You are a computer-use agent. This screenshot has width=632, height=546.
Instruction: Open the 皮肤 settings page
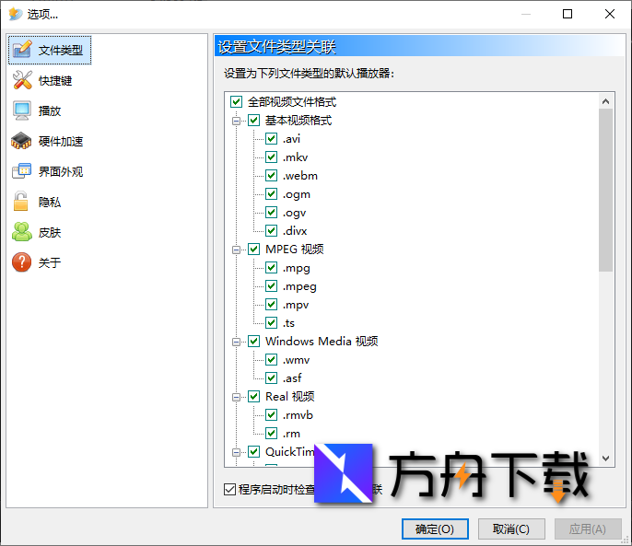click(50, 233)
